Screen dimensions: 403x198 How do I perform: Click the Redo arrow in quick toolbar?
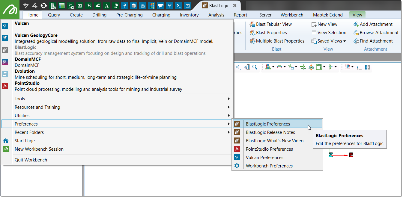tap(35, 6)
